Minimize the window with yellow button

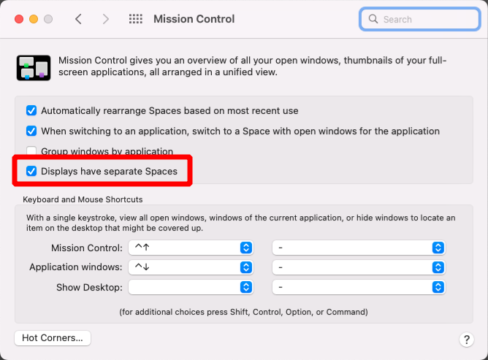click(x=34, y=19)
